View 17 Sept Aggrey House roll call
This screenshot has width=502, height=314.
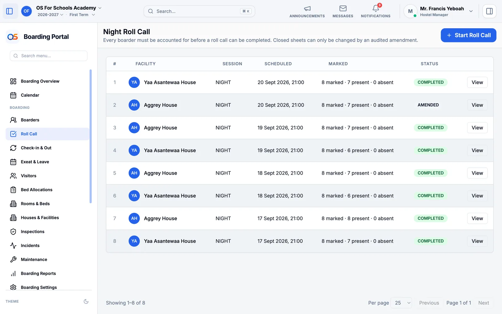(477, 219)
